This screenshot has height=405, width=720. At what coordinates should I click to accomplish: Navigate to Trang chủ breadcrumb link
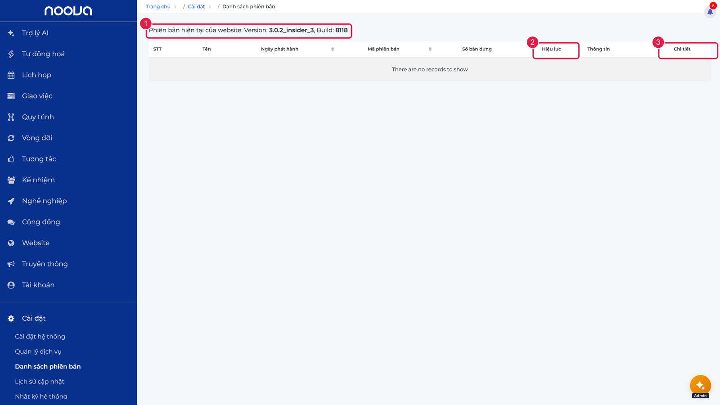tap(158, 7)
